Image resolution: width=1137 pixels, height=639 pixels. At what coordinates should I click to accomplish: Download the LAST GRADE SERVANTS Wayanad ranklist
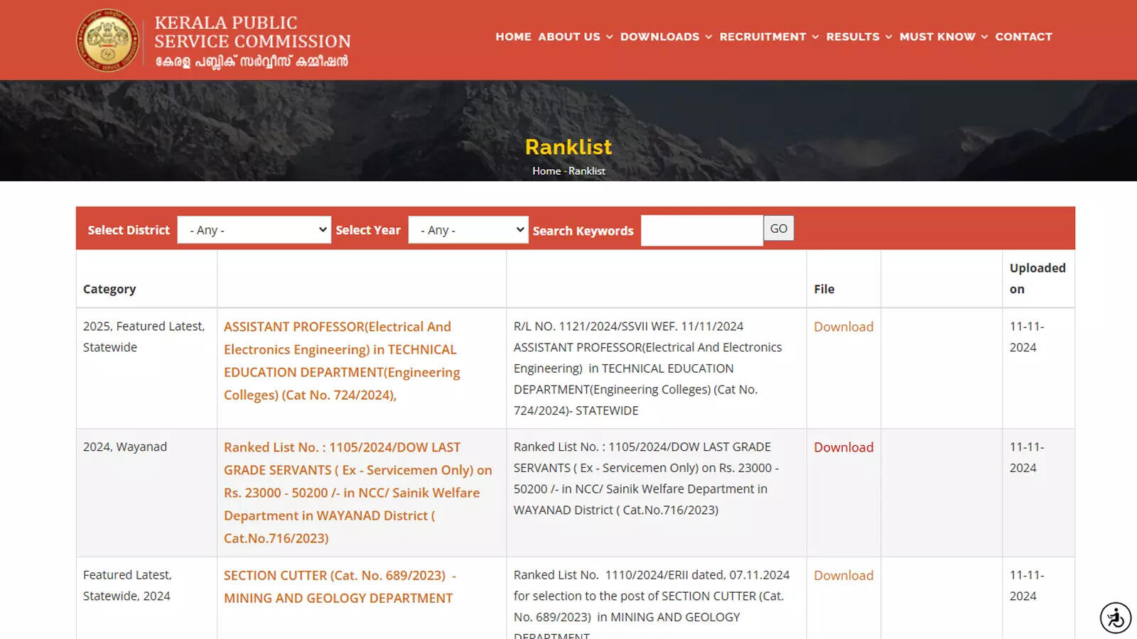point(844,447)
